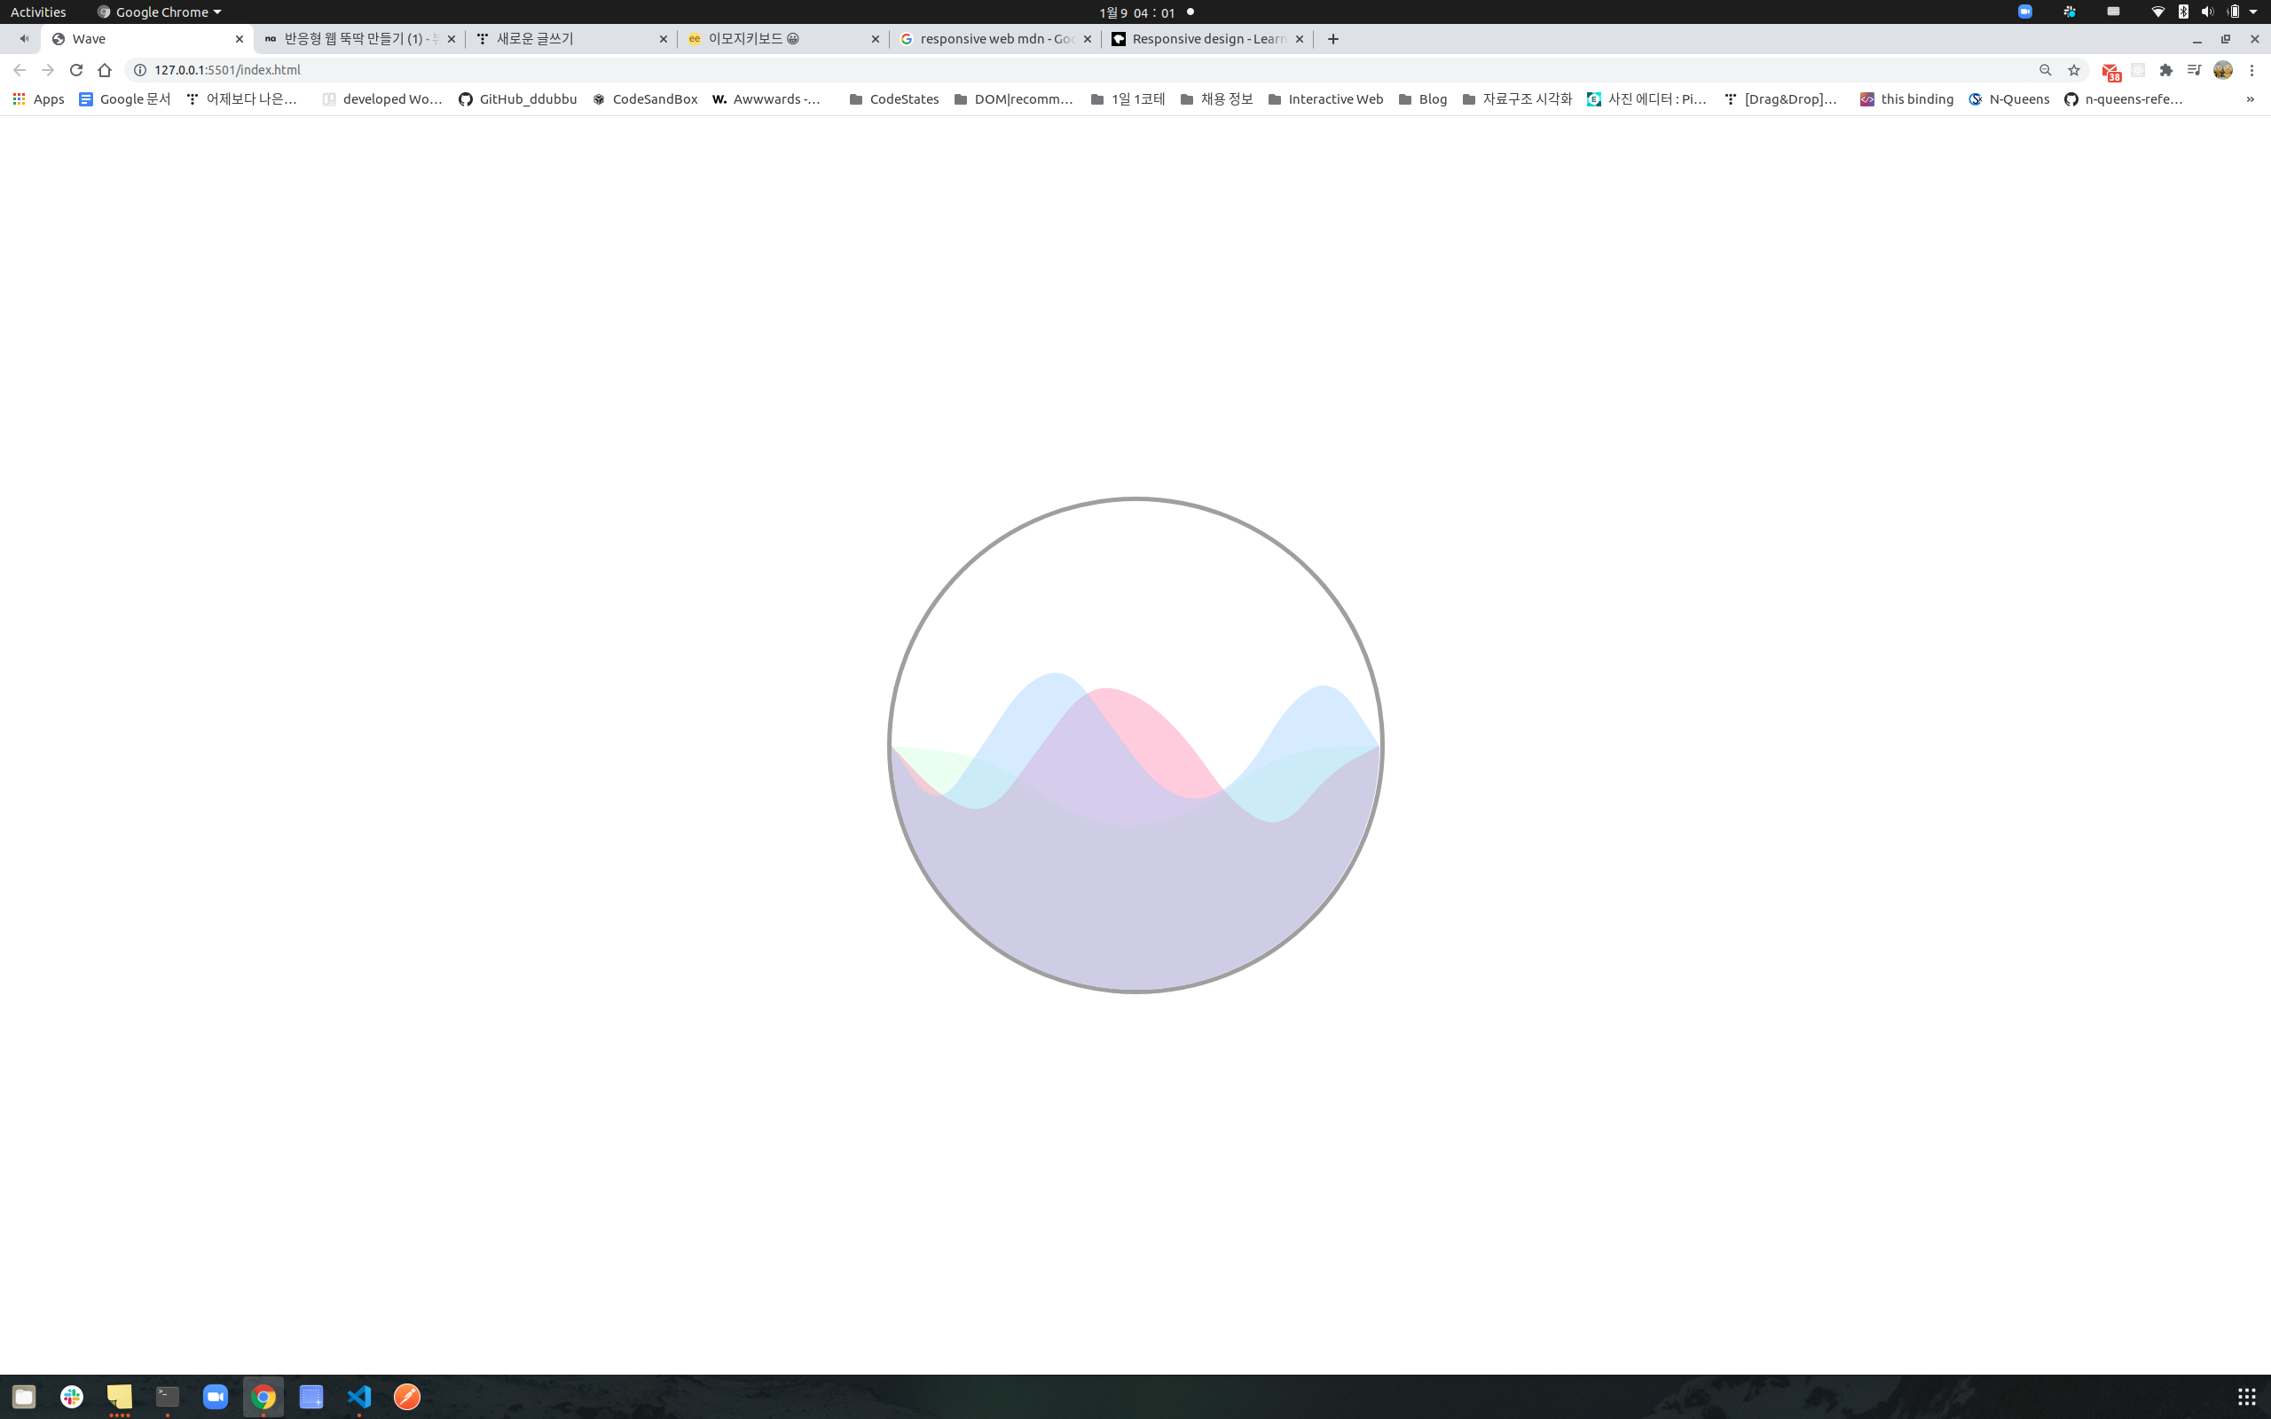
Task: Click the browser reload icon
Action: (x=76, y=69)
